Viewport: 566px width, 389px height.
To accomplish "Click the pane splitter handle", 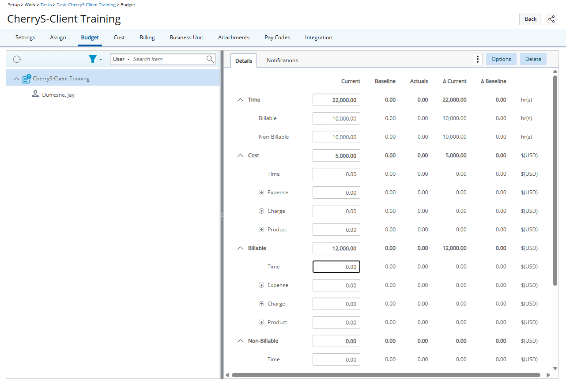I will click(222, 215).
